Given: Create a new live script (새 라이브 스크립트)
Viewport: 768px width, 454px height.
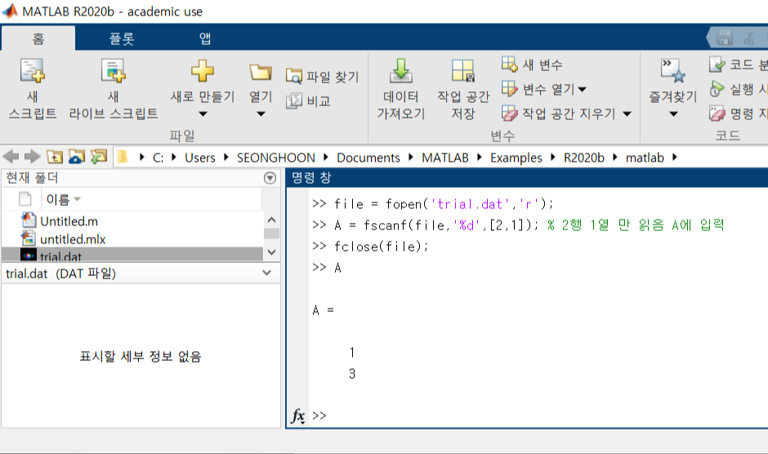Looking at the screenshot, I should click(113, 88).
